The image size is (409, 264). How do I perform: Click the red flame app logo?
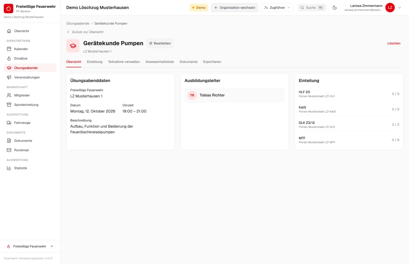coord(9,9)
